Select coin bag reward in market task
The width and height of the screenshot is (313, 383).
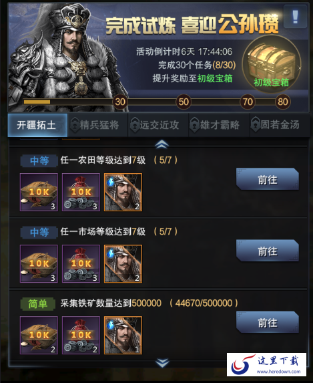(81, 264)
